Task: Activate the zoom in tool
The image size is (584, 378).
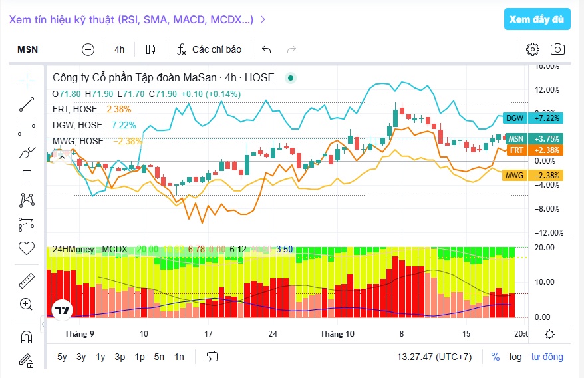Action: pos(26,304)
